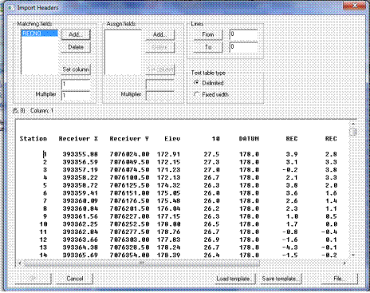Screen dimensions: 370x293
Task: Click value 393360.84 in row 8
Action: point(81,208)
